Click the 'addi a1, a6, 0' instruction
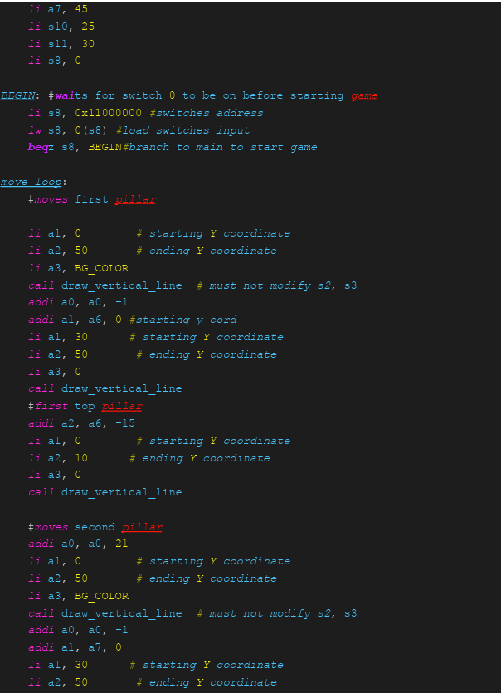 pos(75,320)
